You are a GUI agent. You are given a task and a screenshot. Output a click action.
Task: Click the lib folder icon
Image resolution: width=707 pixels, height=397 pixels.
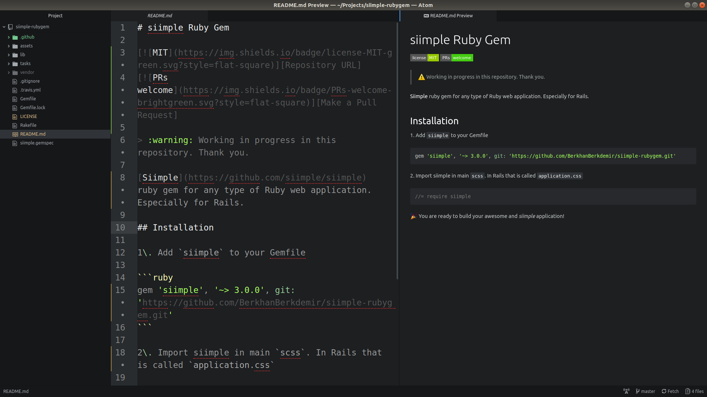click(x=15, y=55)
